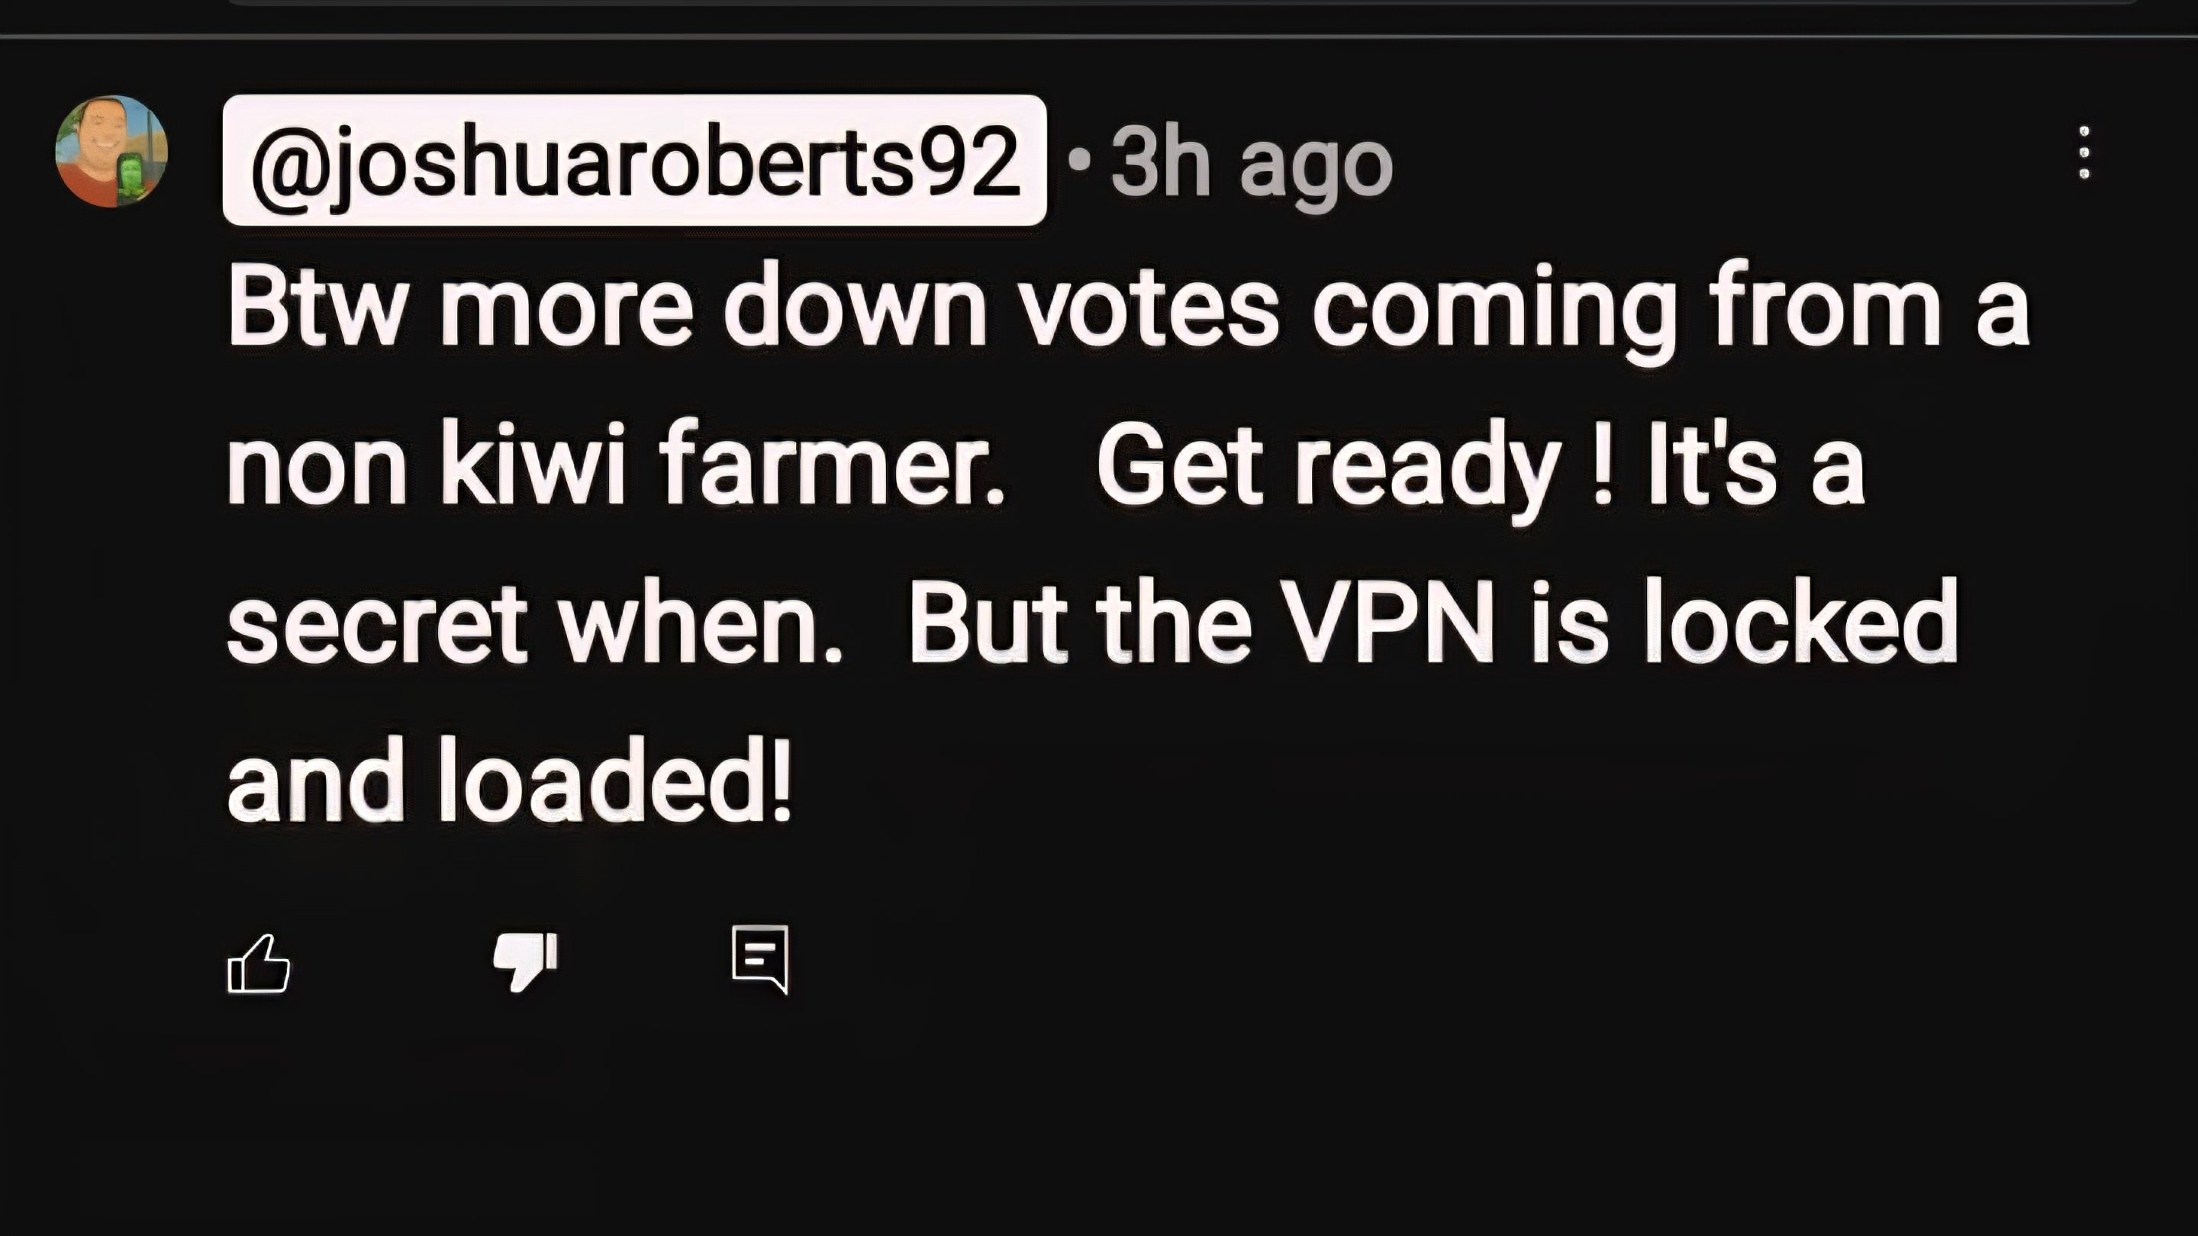Reply to the VPN locked and loaded comment

760,960
